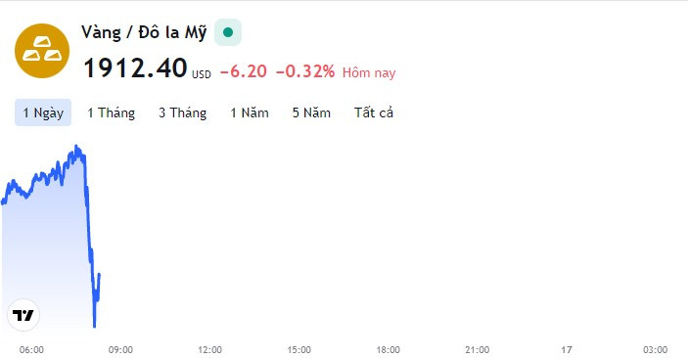This screenshot has height=358, width=688.
Task: Select the 1 Ngày time range tab
Action: point(43,112)
